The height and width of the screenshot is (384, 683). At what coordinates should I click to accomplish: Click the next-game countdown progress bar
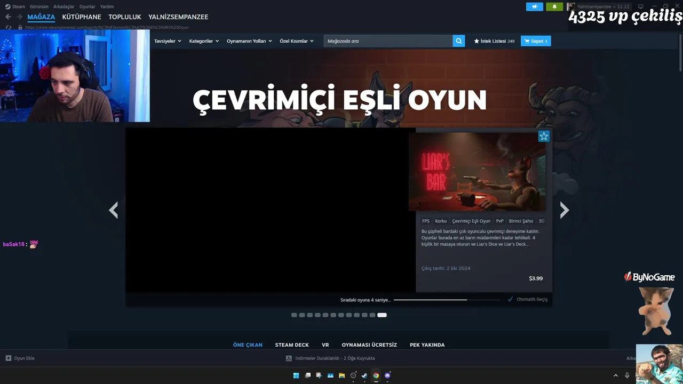tap(447, 300)
